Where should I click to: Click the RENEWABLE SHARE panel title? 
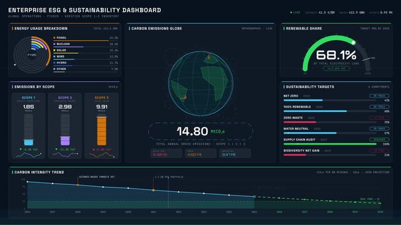(304, 29)
